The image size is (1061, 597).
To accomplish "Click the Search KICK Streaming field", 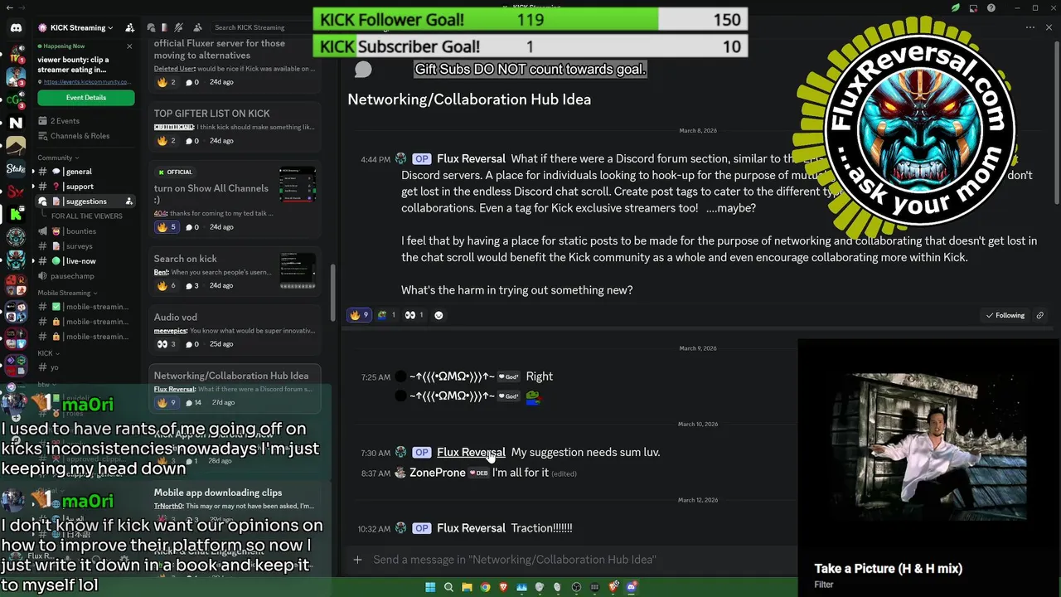I will [x=263, y=27].
